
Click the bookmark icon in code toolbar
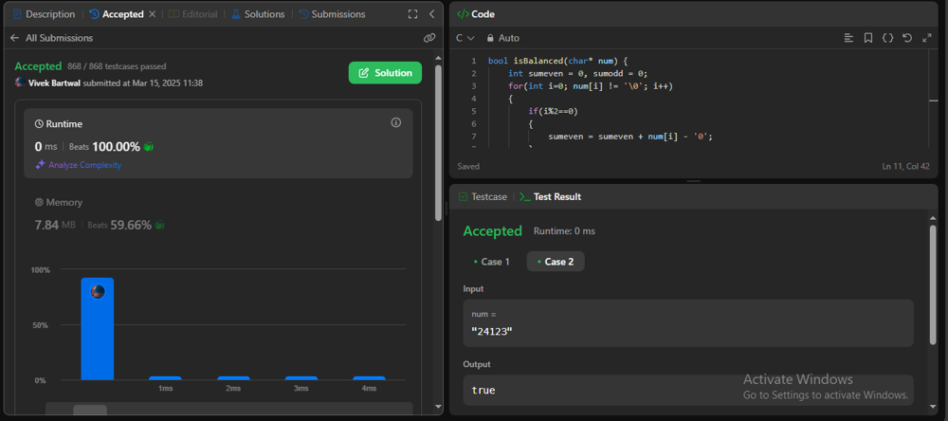(867, 38)
